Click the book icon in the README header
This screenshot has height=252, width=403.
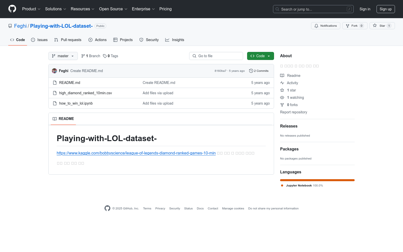tap(55, 119)
